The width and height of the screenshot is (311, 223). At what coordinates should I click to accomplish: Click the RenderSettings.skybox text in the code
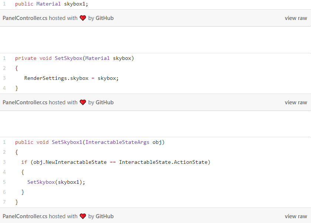pyautogui.click(x=56, y=78)
